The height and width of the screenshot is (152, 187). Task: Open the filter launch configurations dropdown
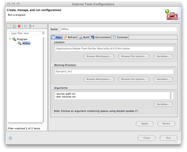coord(31,26)
